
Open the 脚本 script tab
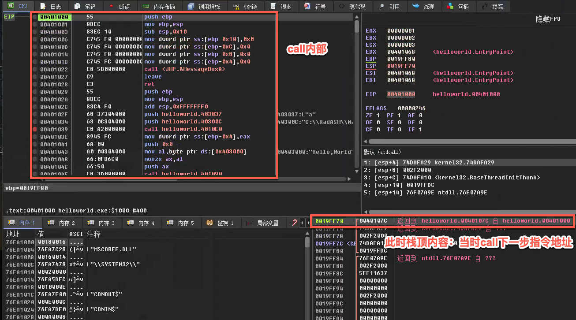(281, 6)
